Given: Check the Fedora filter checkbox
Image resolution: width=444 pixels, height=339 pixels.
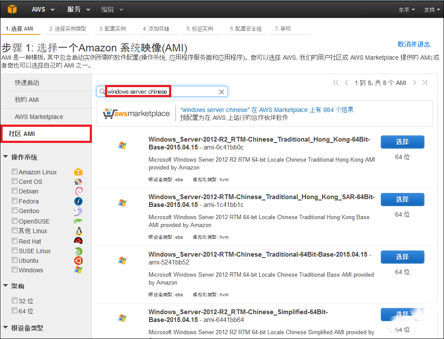Looking at the screenshot, I should click(x=14, y=200).
